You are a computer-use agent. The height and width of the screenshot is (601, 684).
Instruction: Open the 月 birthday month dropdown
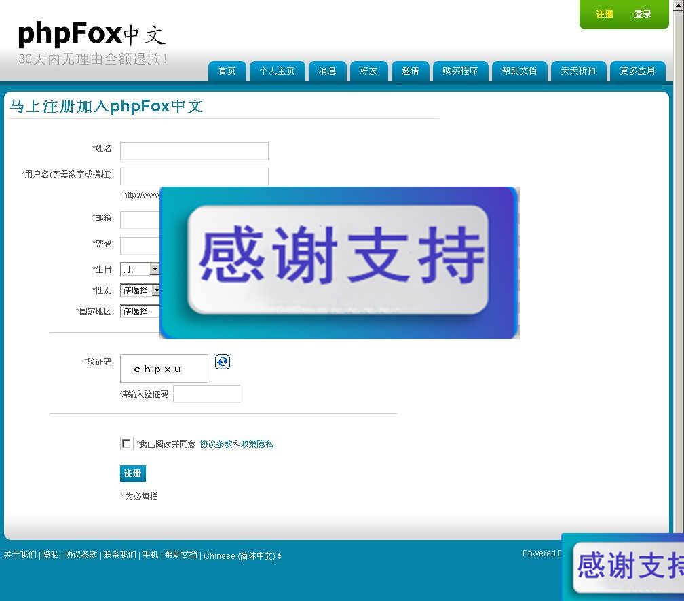(140, 269)
